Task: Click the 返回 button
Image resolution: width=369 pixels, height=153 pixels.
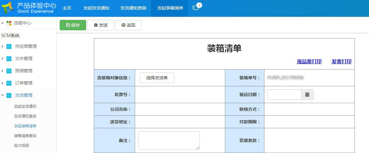Action: click(128, 25)
